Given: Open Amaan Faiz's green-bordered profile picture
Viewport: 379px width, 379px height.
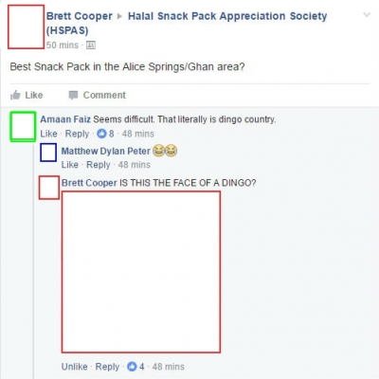Looking at the screenshot, I should tap(23, 126).
